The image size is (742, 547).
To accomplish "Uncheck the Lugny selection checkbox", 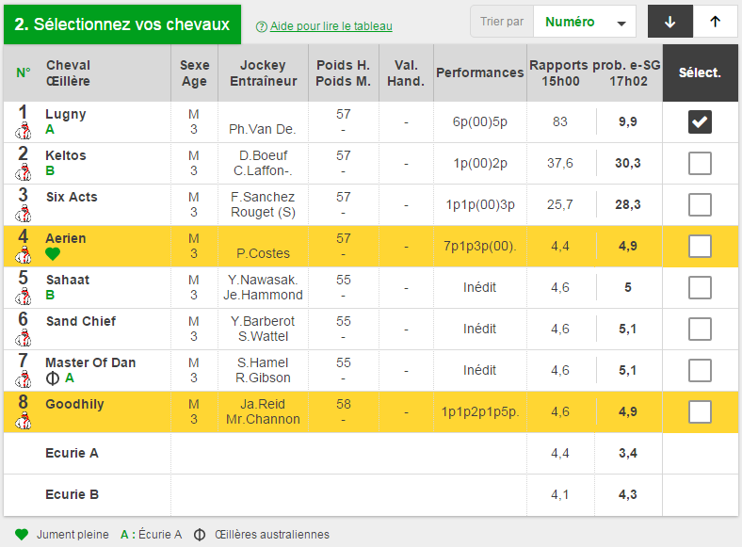I will click(700, 122).
